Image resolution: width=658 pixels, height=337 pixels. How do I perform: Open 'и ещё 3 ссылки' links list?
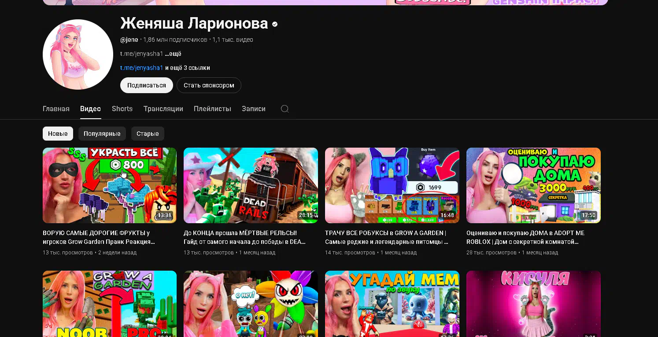[188, 68]
